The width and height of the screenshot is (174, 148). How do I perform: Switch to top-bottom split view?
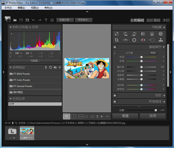tap(81, 116)
